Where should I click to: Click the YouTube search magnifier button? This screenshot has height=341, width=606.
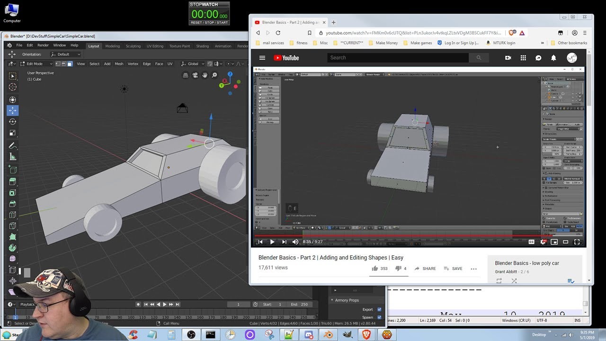click(479, 58)
